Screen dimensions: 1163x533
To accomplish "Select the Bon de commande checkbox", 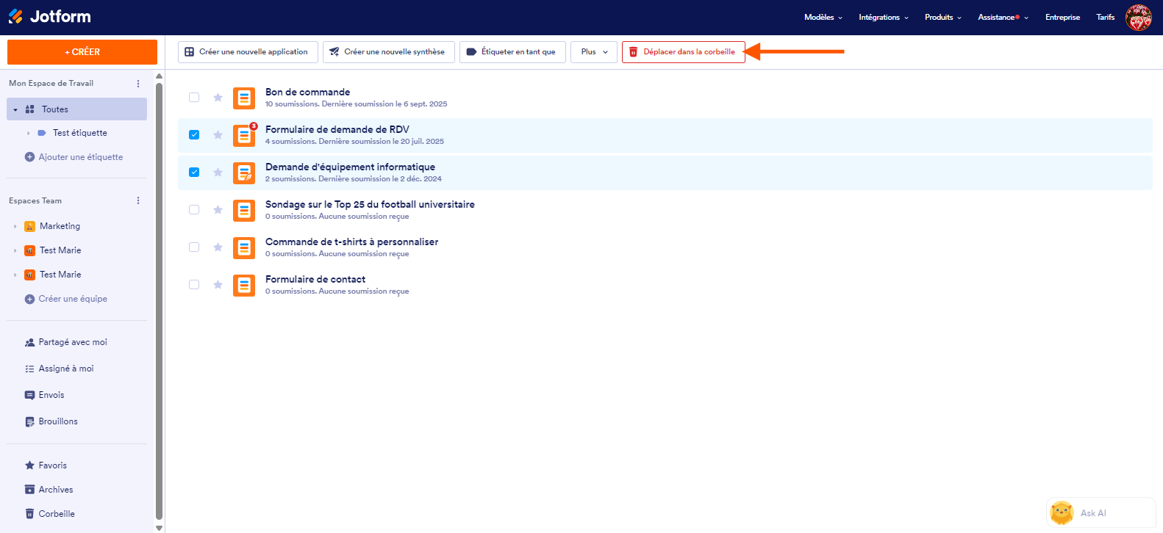I will (194, 98).
